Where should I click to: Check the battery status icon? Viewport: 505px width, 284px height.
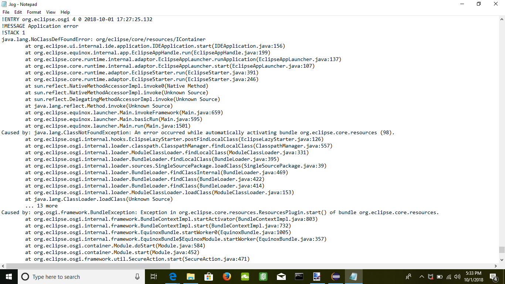coord(440,277)
